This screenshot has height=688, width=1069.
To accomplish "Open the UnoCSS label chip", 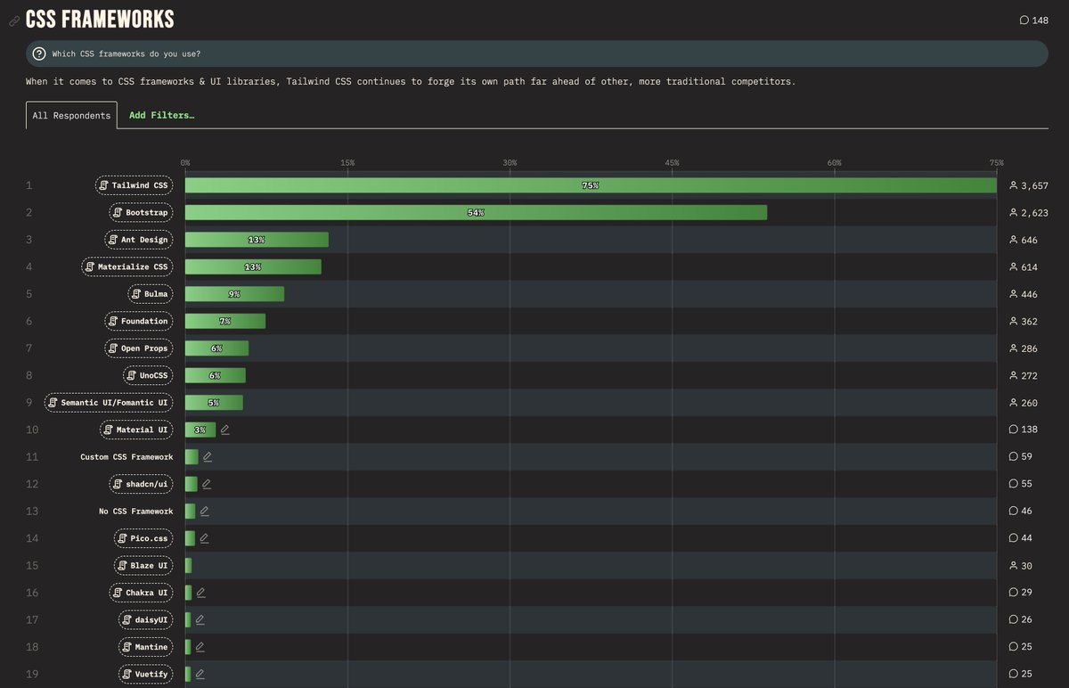I will (147, 375).
